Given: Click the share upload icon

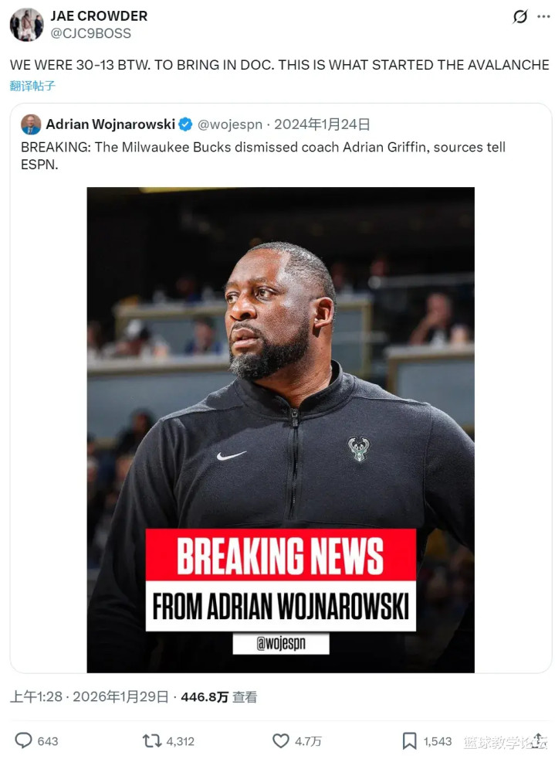Looking at the screenshot, I should coord(539,740).
